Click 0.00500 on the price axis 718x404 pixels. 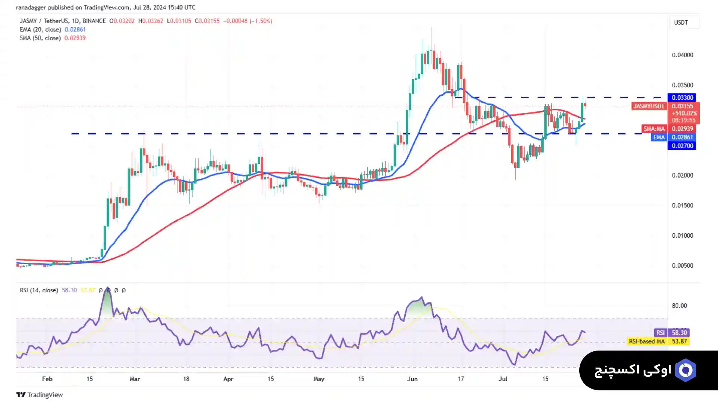682,266
